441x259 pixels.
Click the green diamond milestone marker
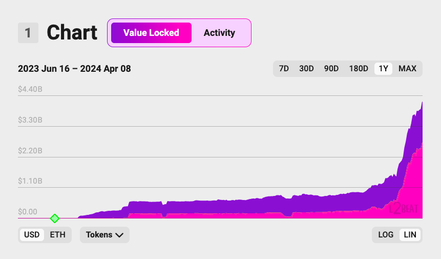pyautogui.click(x=55, y=218)
